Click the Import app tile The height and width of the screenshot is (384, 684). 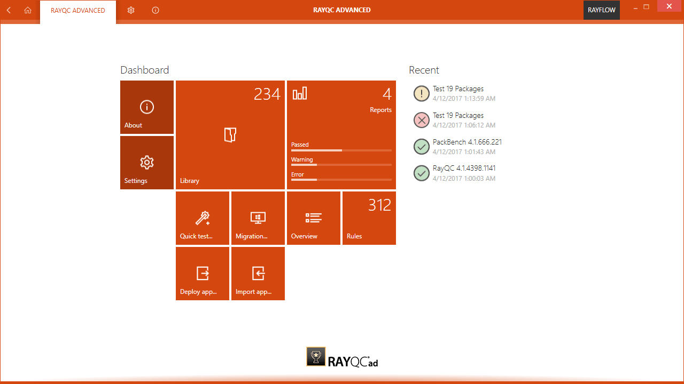tap(258, 274)
